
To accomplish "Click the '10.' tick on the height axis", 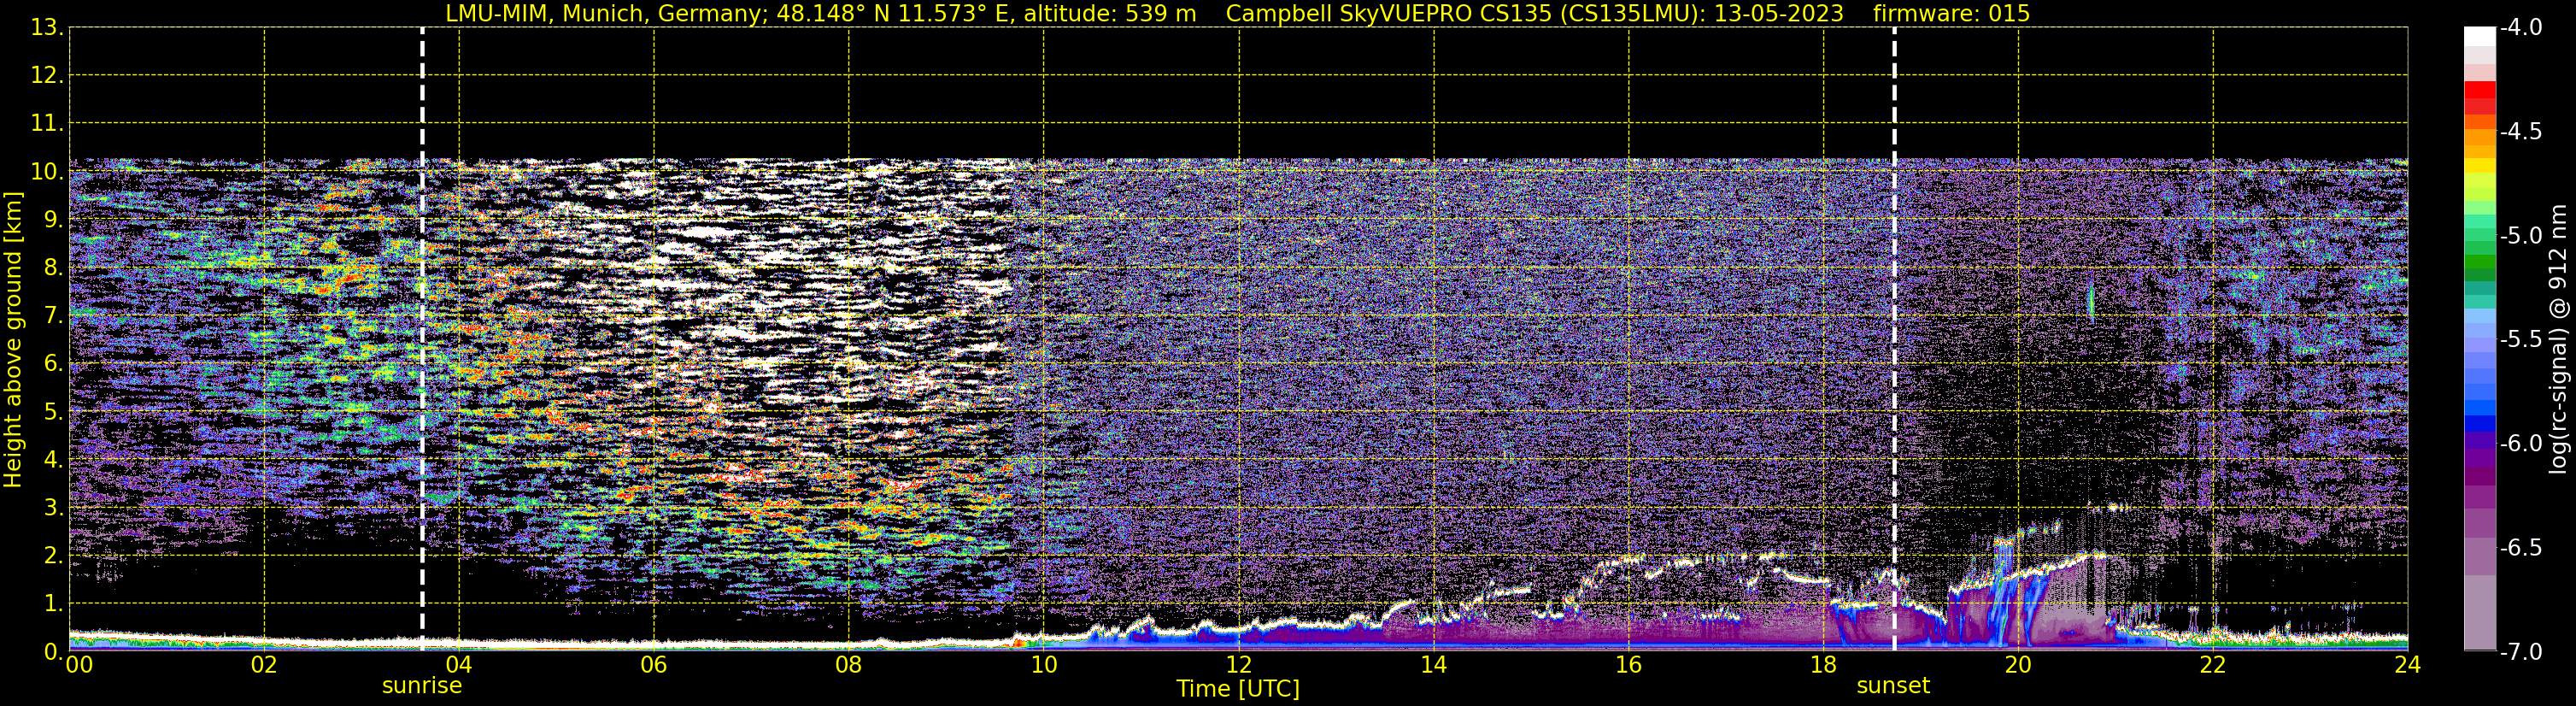I will click(x=46, y=172).
